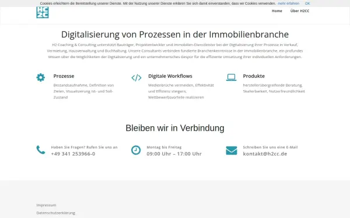
Task: Click the Produkte heading
Action: (x=254, y=76)
